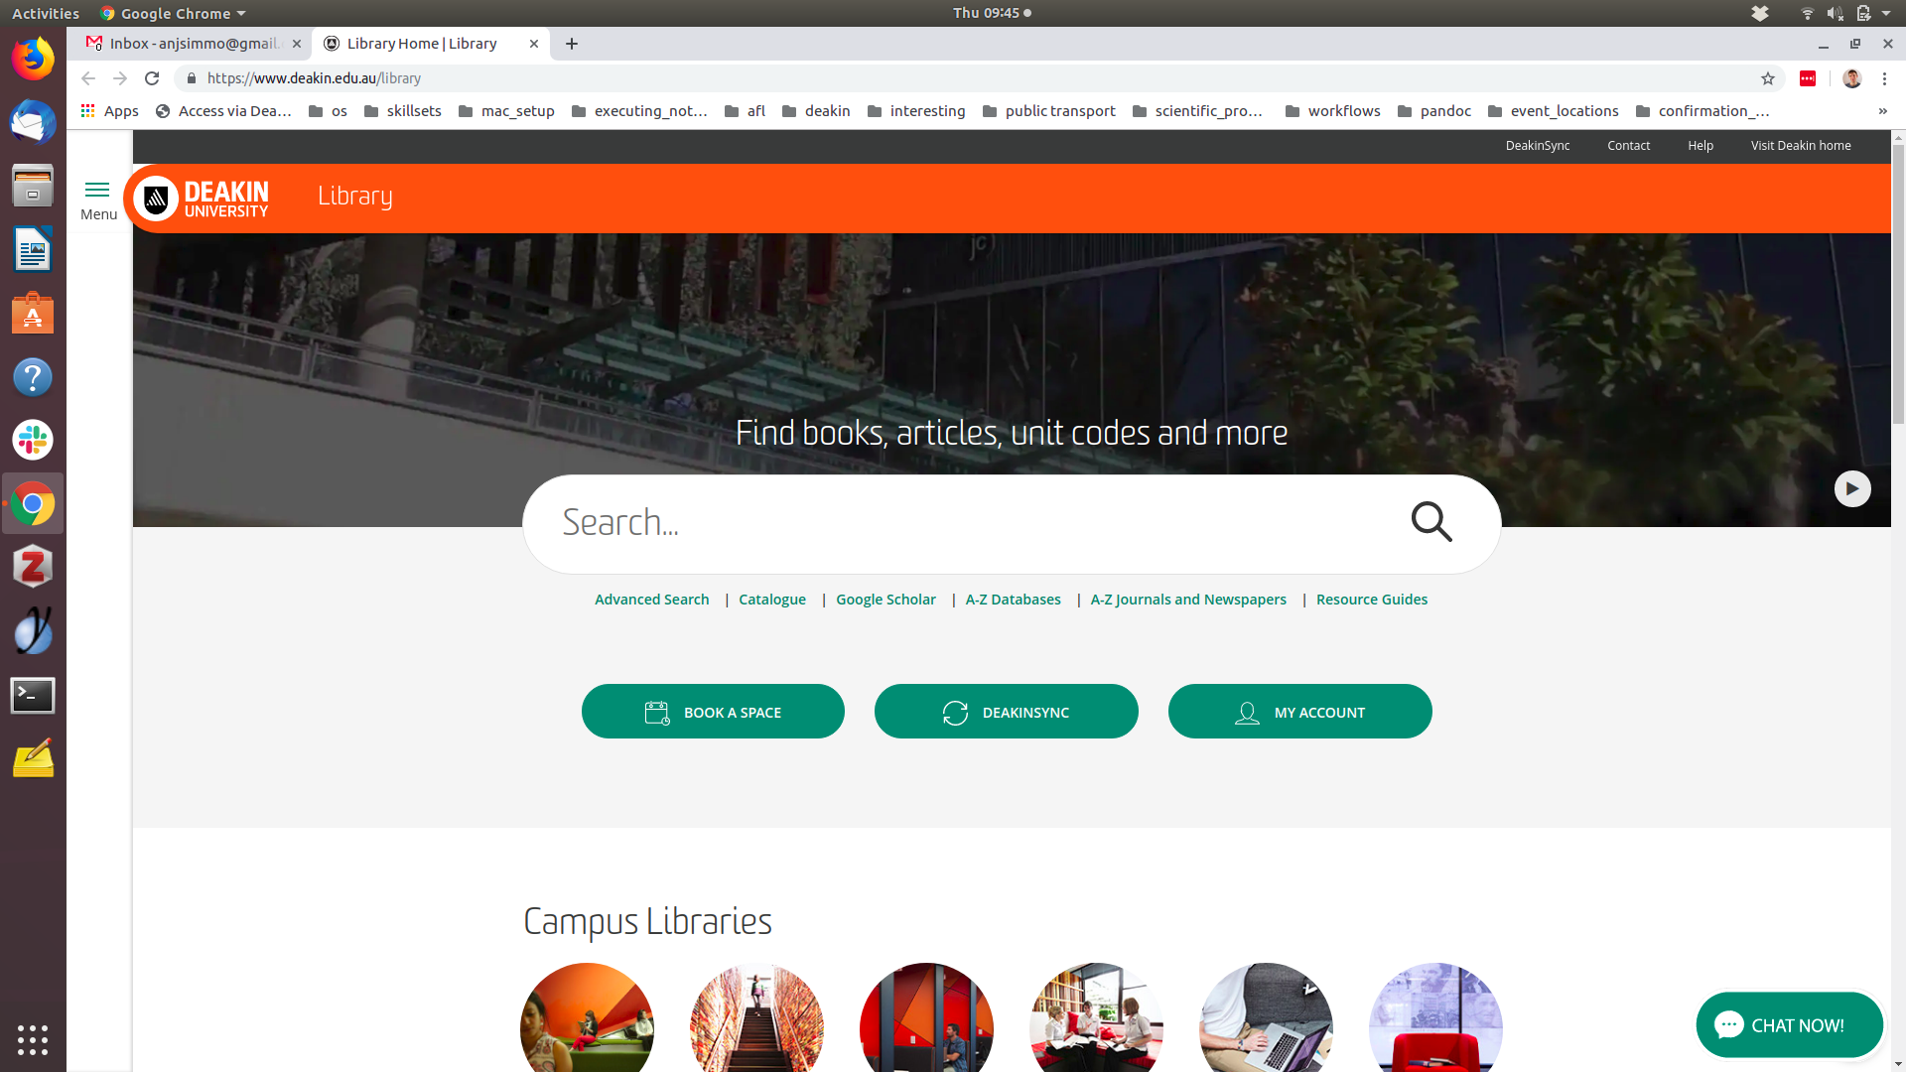Expand hidden bookmarks overflow chevron

[1882, 111]
